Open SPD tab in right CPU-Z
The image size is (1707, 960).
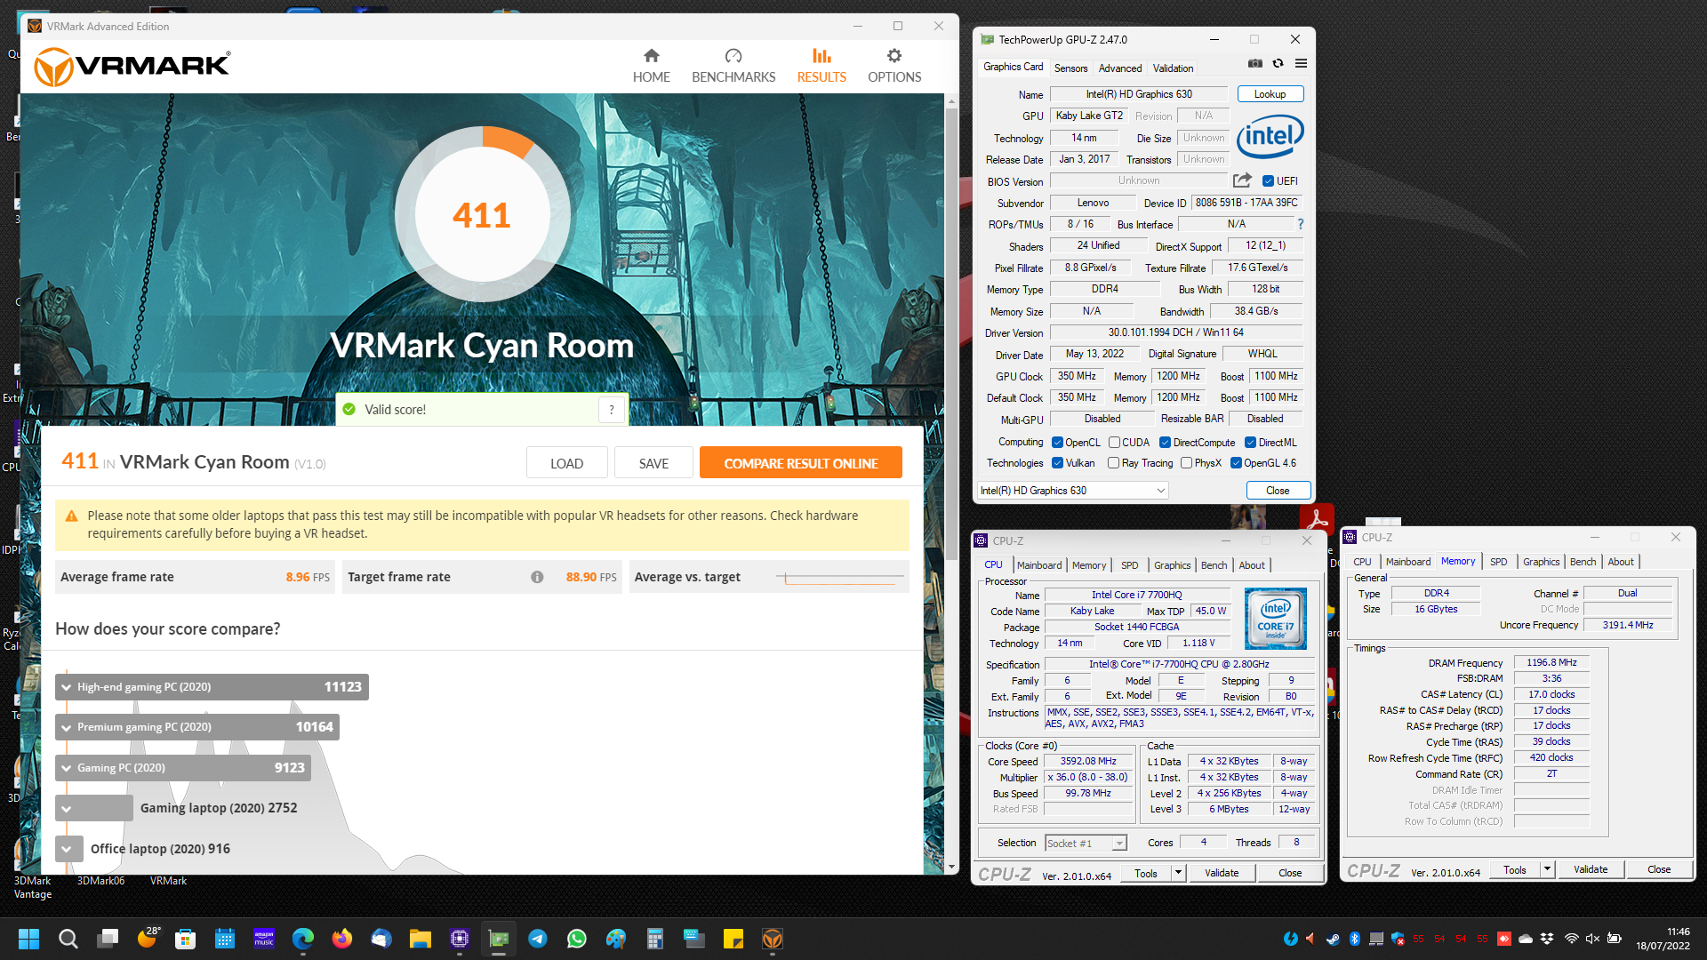(1498, 562)
